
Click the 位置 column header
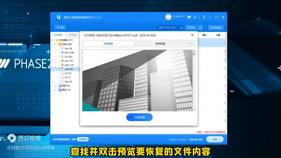tap(218, 35)
